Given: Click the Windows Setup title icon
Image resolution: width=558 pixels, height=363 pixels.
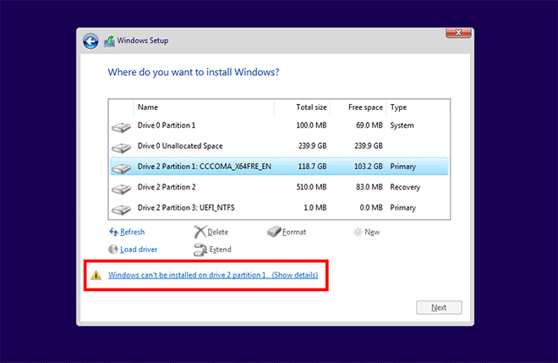Looking at the screenshot, I should [x=110, y=41].
